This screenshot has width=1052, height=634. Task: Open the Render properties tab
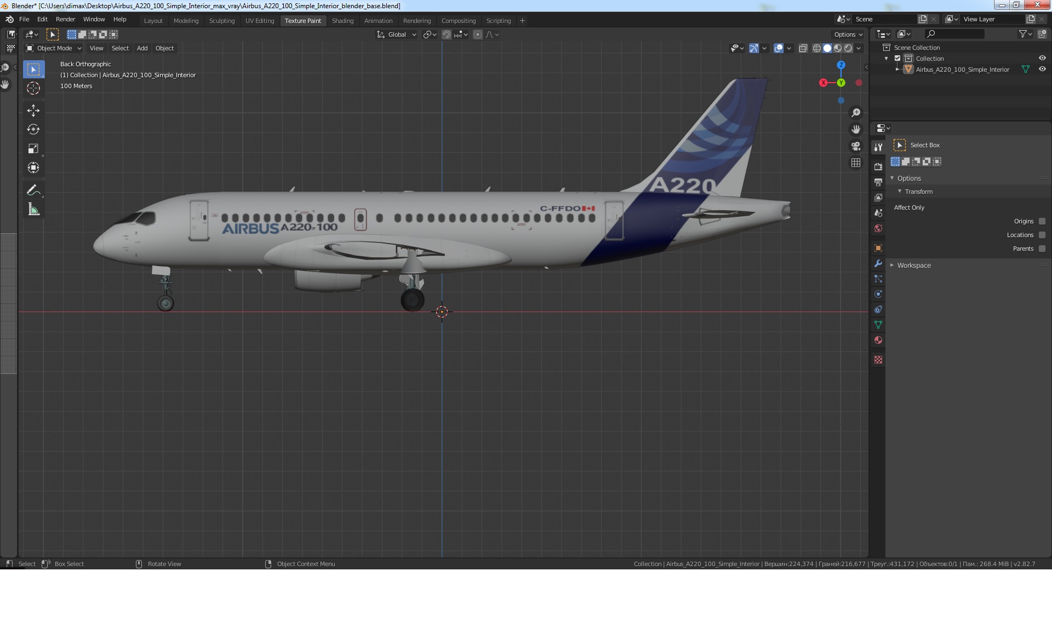click(878, 166)
